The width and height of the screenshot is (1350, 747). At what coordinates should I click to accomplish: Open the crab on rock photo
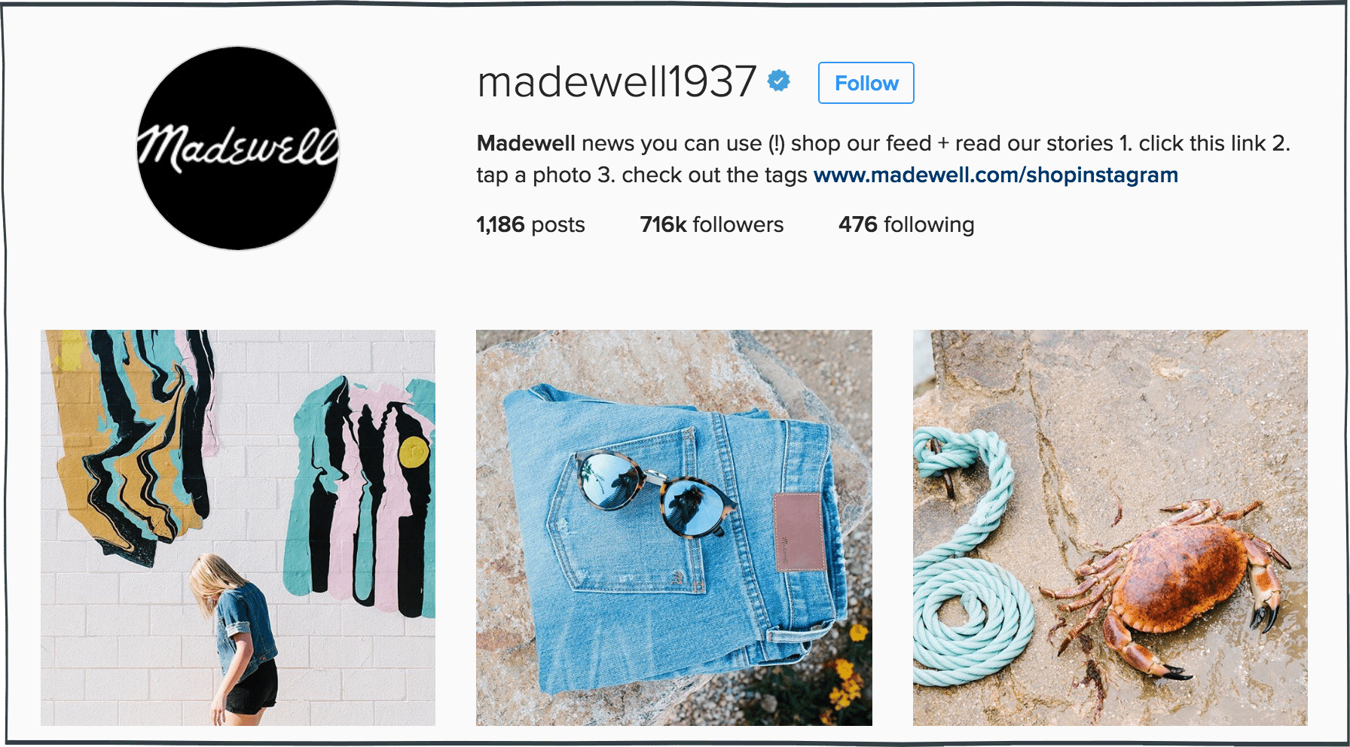(1110, 528)
